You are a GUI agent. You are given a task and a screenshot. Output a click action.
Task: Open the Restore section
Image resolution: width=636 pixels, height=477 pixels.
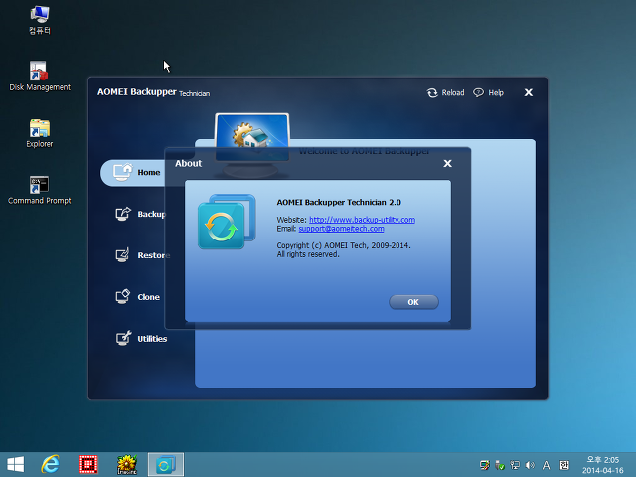click(x=142, y=255)
